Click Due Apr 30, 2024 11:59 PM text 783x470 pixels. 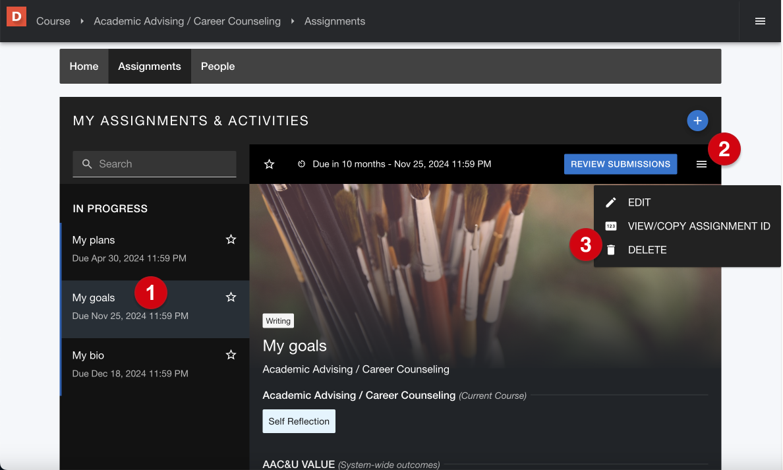coord(129,258)
